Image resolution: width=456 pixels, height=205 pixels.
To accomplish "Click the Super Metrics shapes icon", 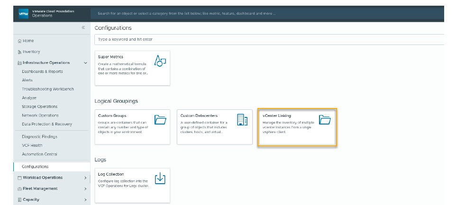I will pyautogui.click(x=160, y=61).
